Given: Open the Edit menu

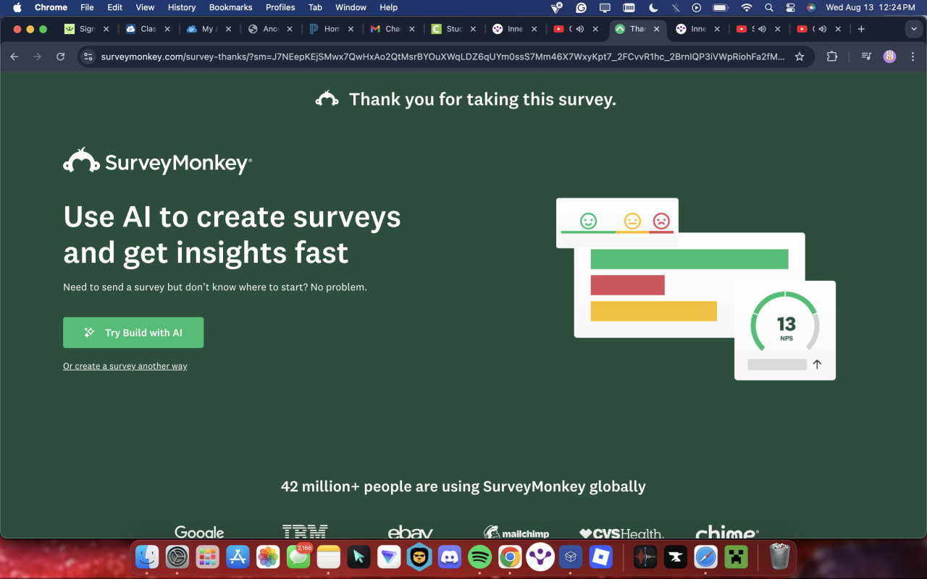Looking at the screenshot, I should tap(114, 7).
